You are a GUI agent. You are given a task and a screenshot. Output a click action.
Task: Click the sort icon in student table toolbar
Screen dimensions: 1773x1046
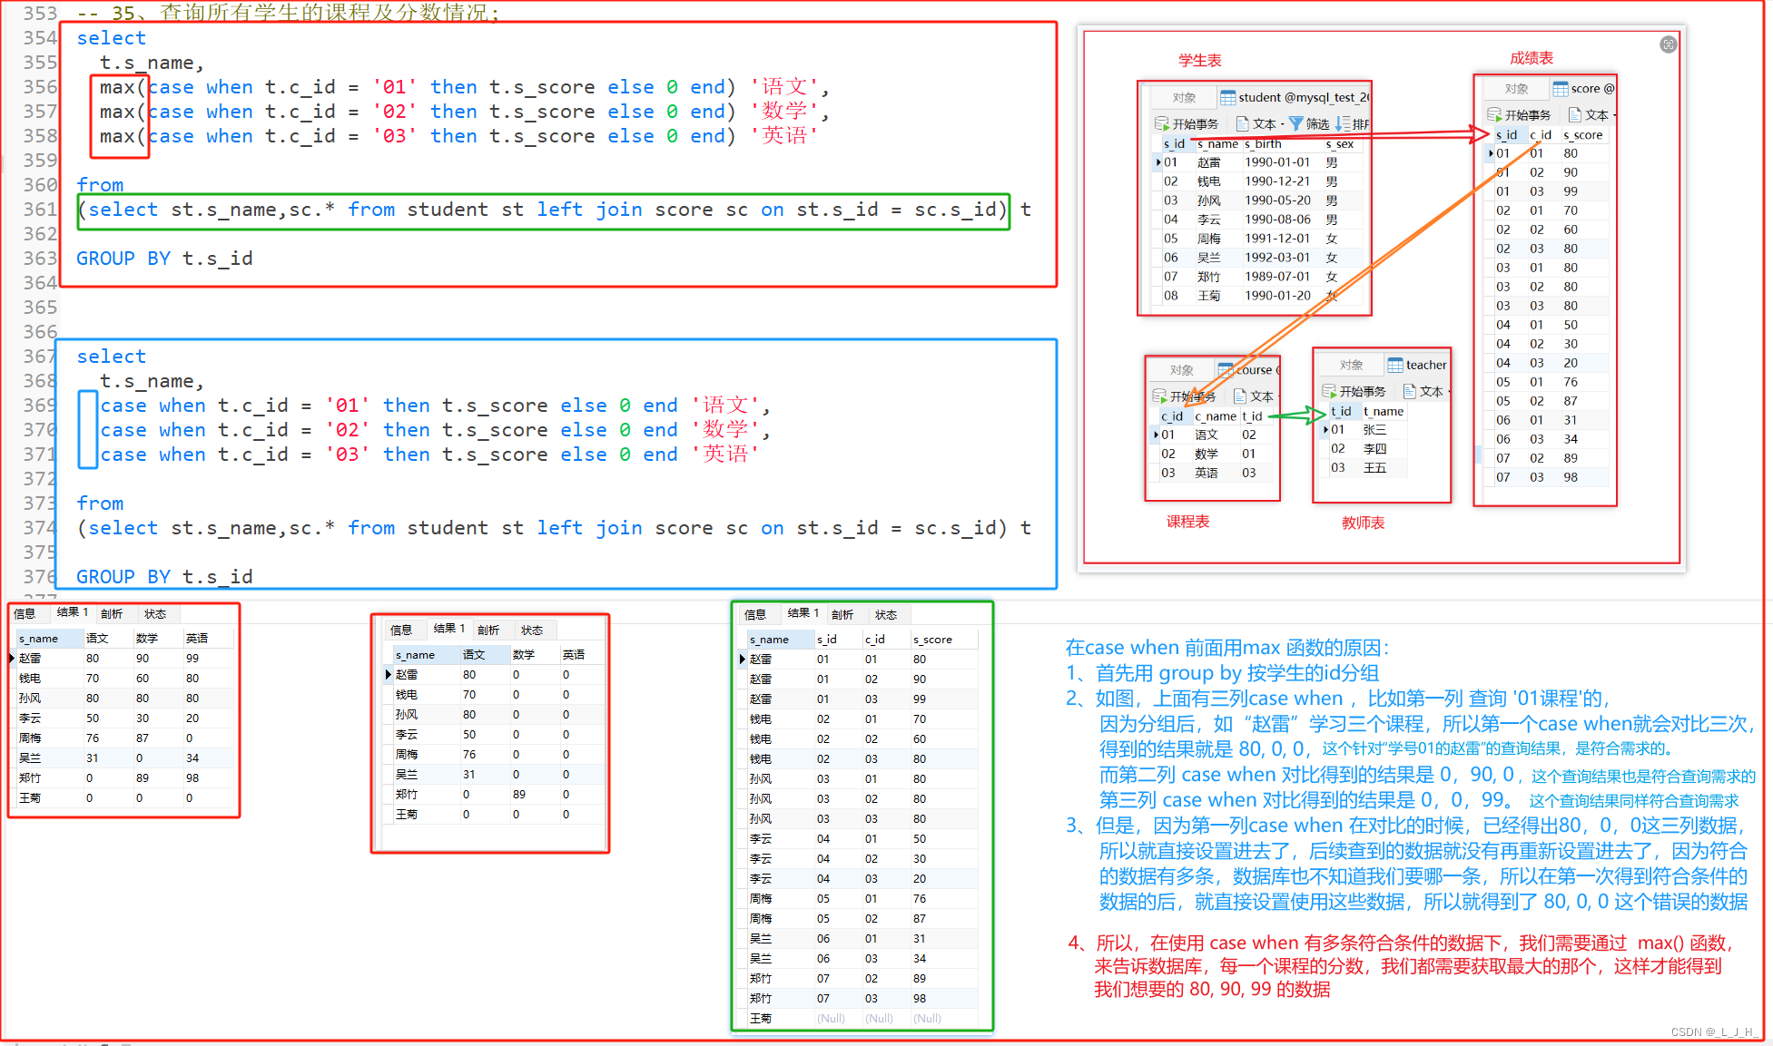pos(1343,123)
